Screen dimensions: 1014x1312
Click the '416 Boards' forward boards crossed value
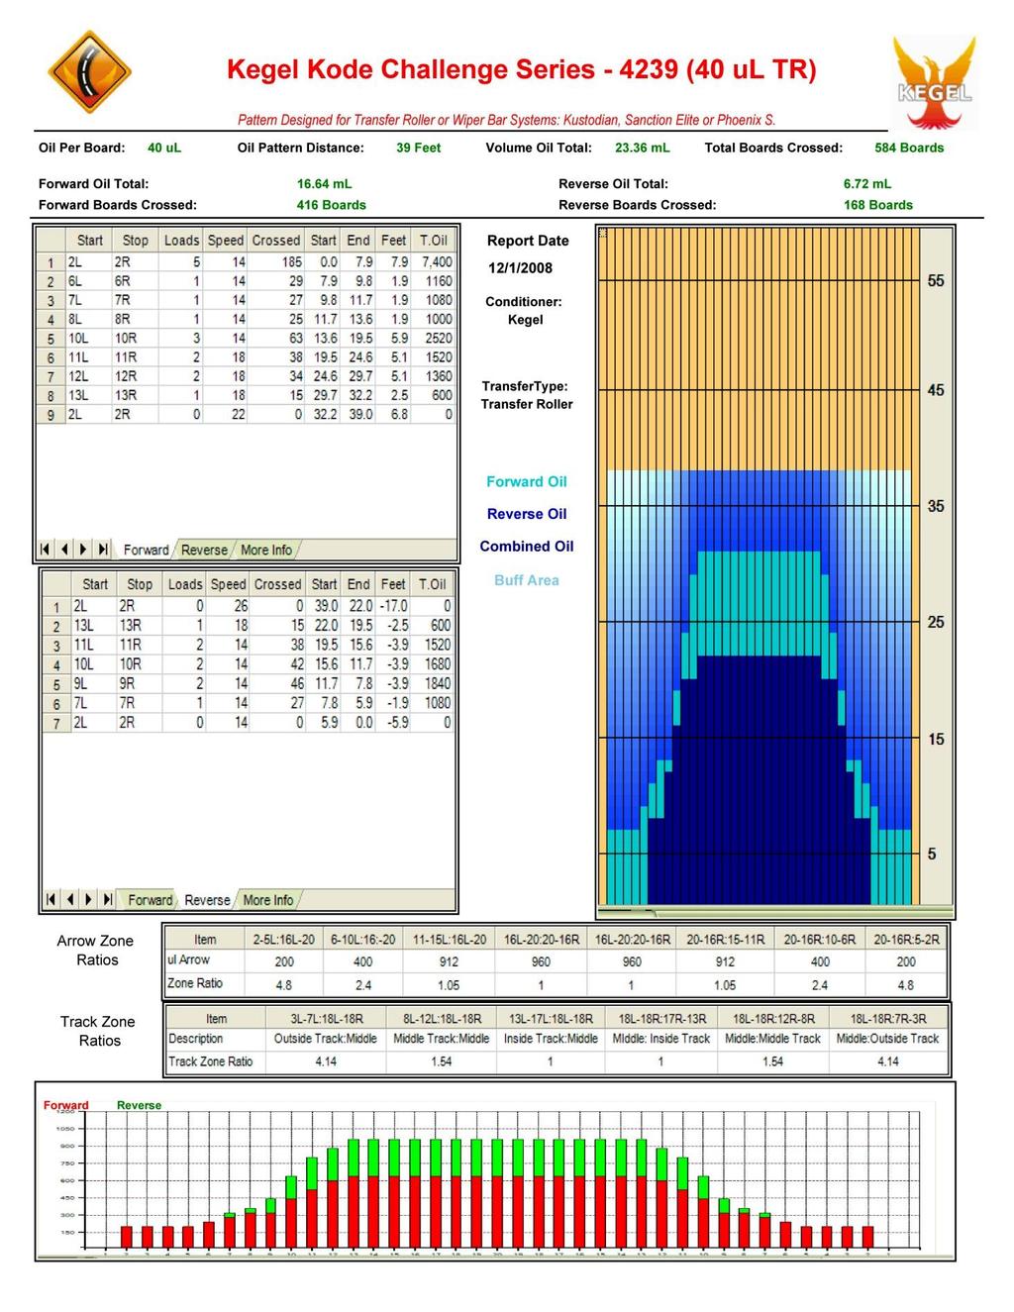(332, 205)
